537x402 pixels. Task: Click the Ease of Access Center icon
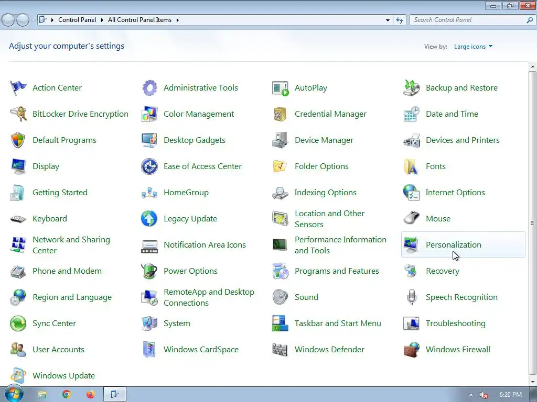point(149,166)
